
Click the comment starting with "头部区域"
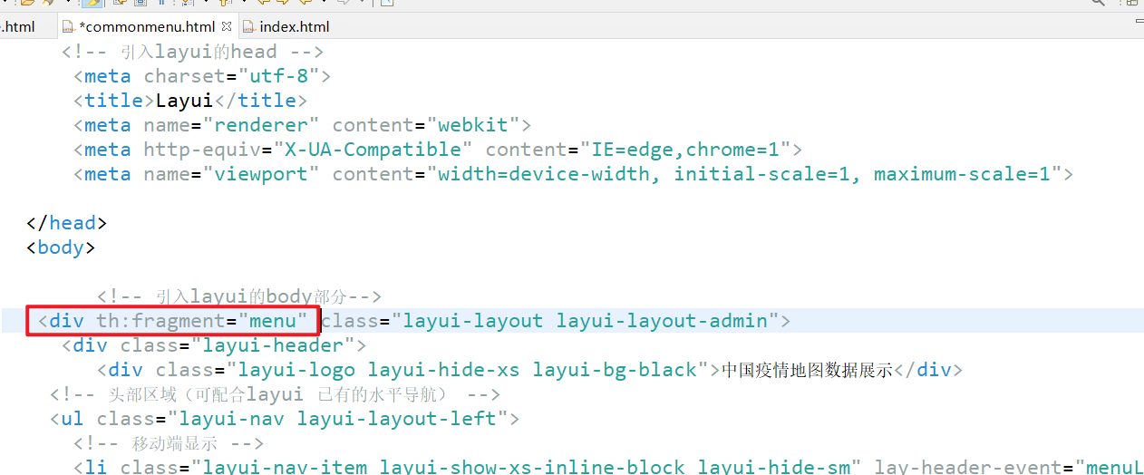click(x=275, y=394)
